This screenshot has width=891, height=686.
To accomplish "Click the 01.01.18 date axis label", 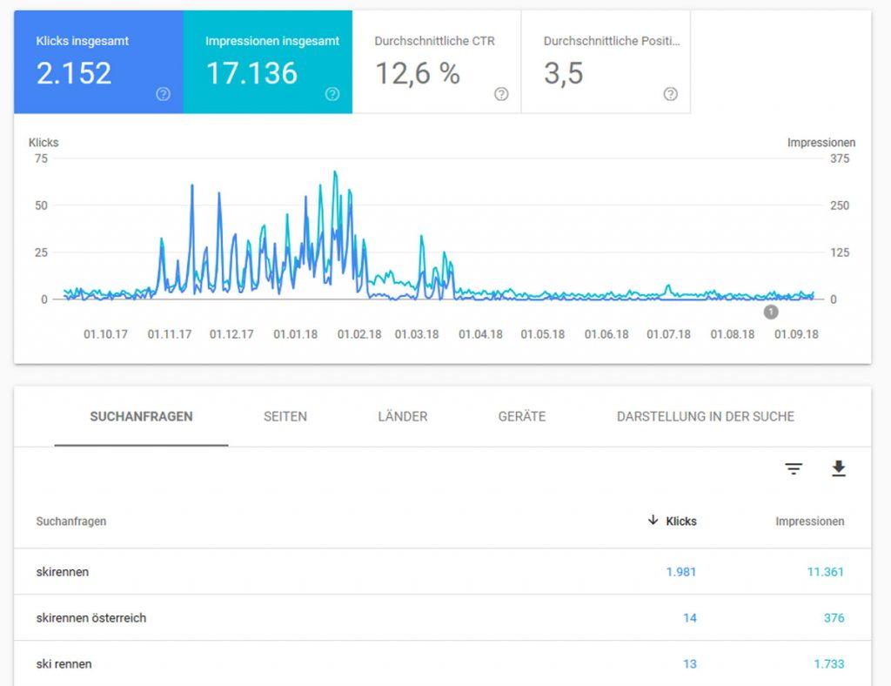I will tap(296, 334).
